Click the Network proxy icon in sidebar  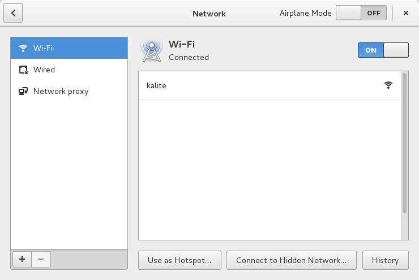[x=23, y=91]
